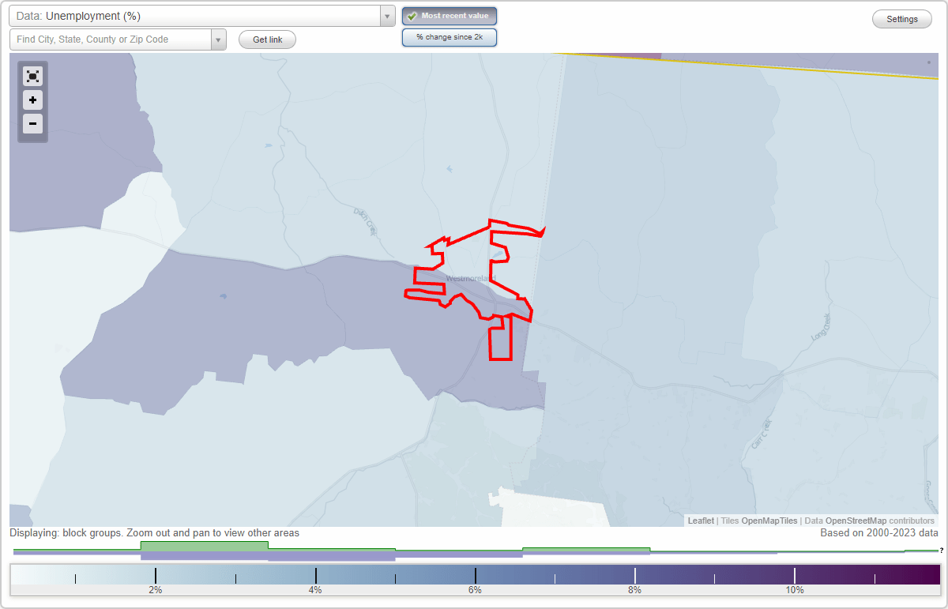Expand the location search dropdown arrow
Image resolution: width=948 pixels, height=609 pixels.
[x=218, y=39]
